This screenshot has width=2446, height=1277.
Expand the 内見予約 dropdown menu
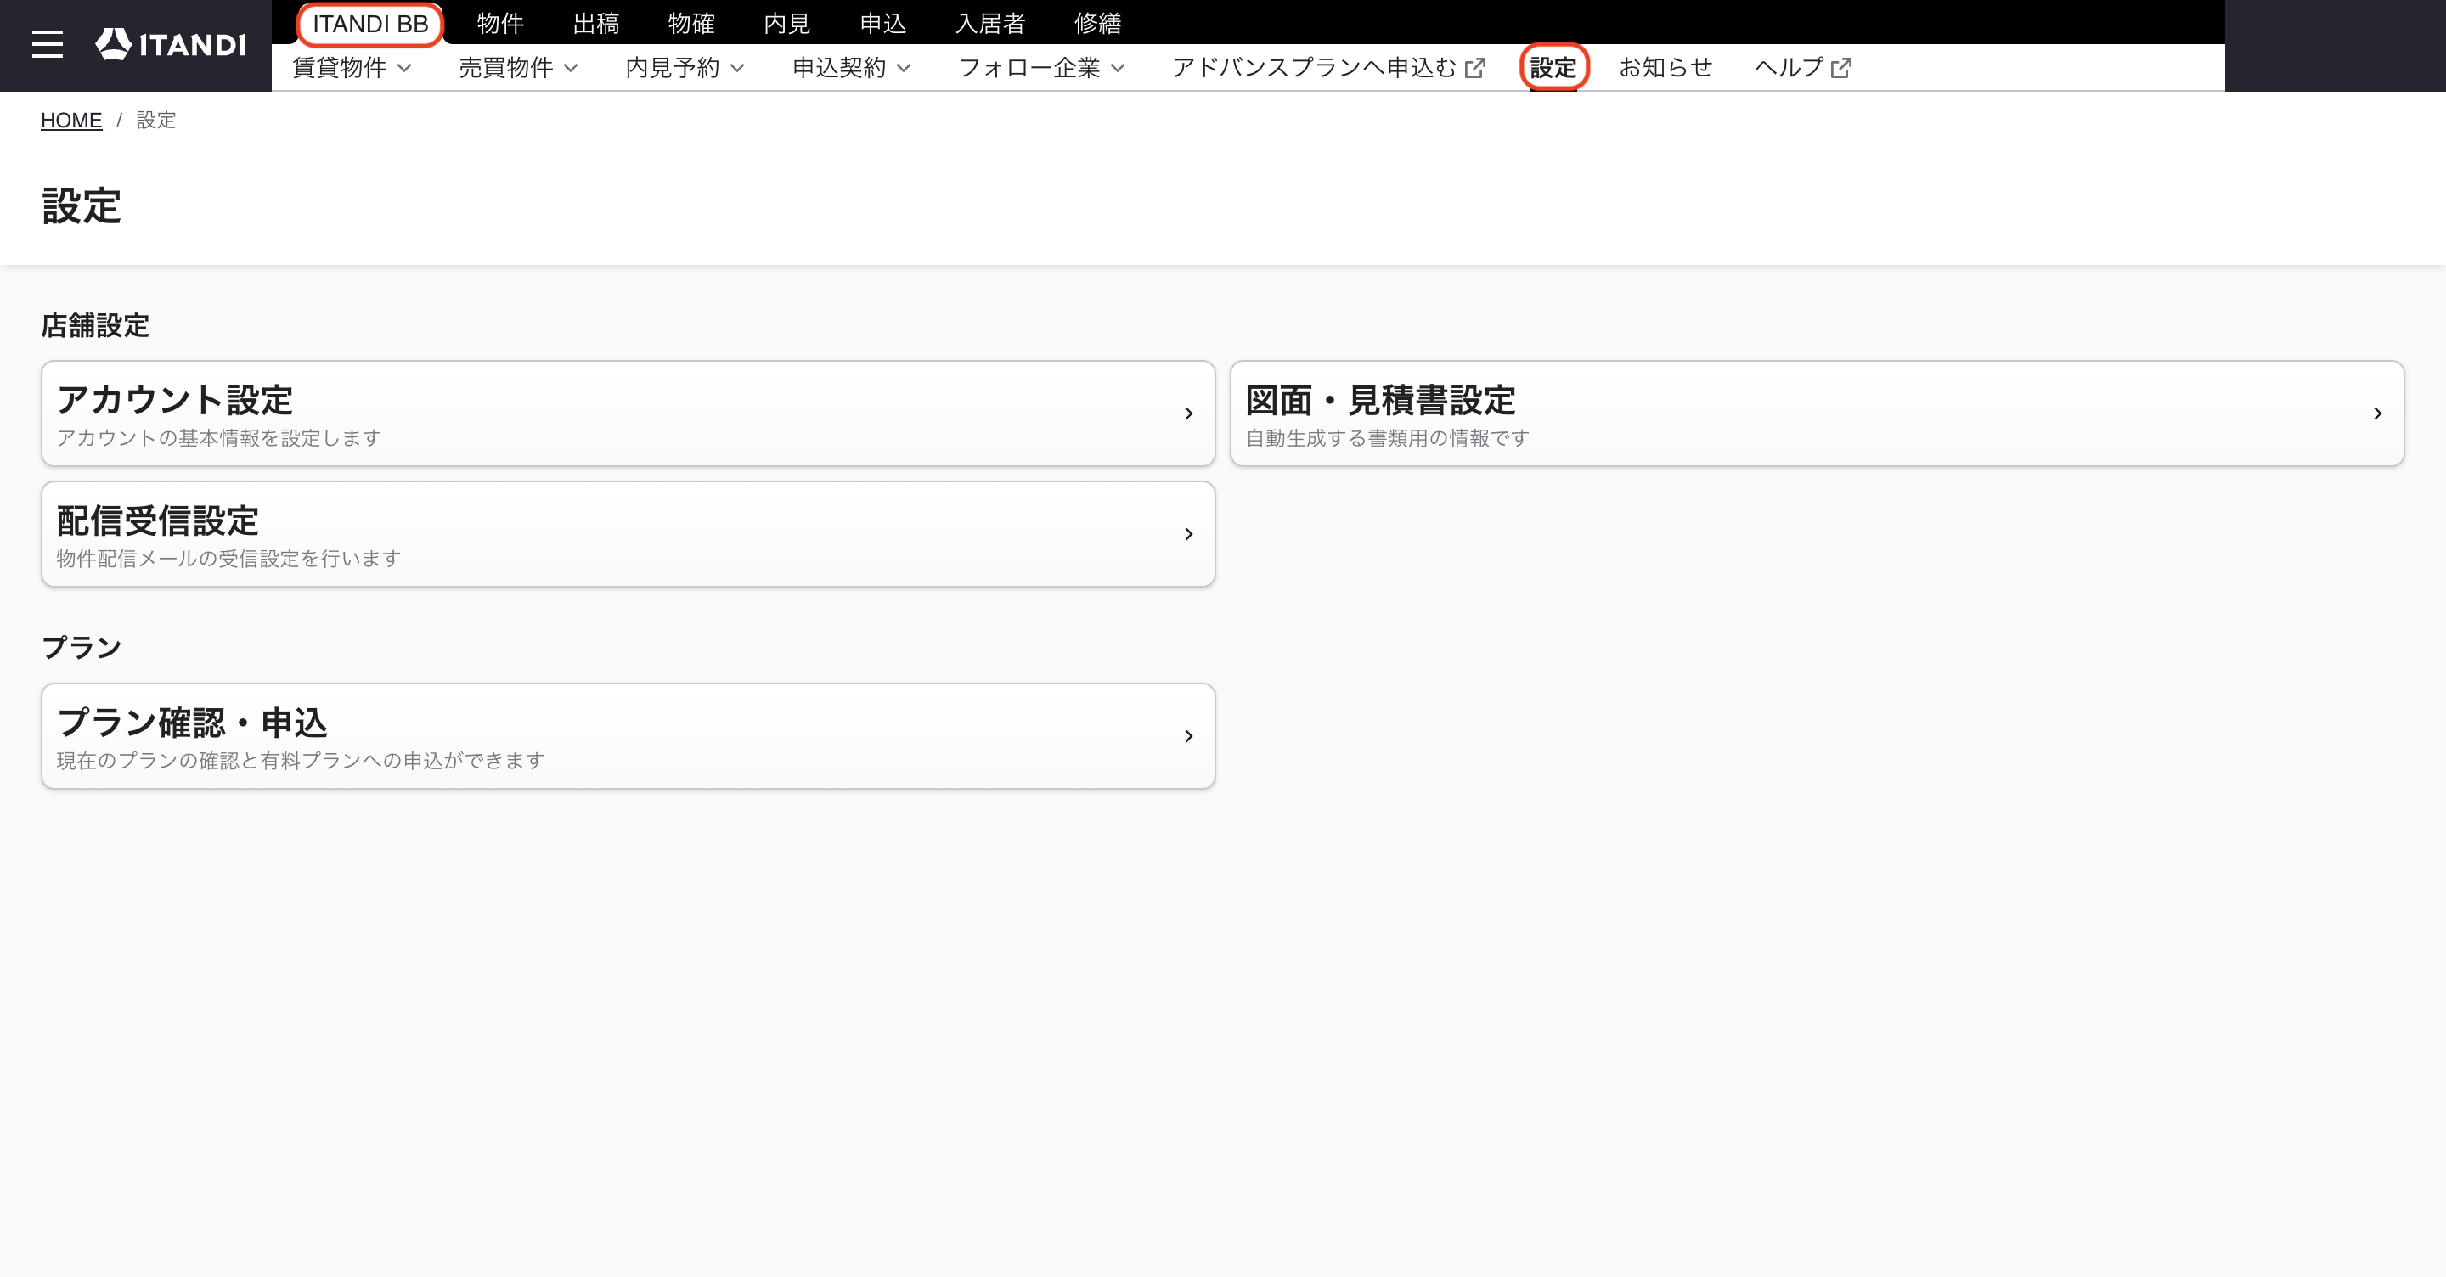tap(685, 69)
